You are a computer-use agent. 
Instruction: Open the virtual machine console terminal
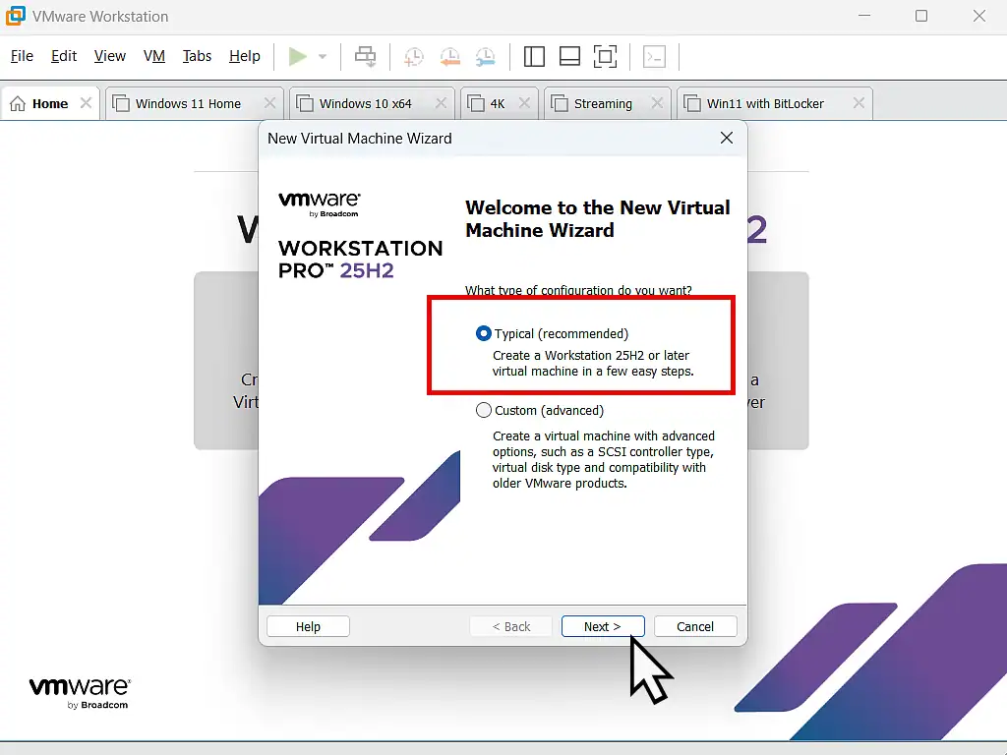click(654, 56)
